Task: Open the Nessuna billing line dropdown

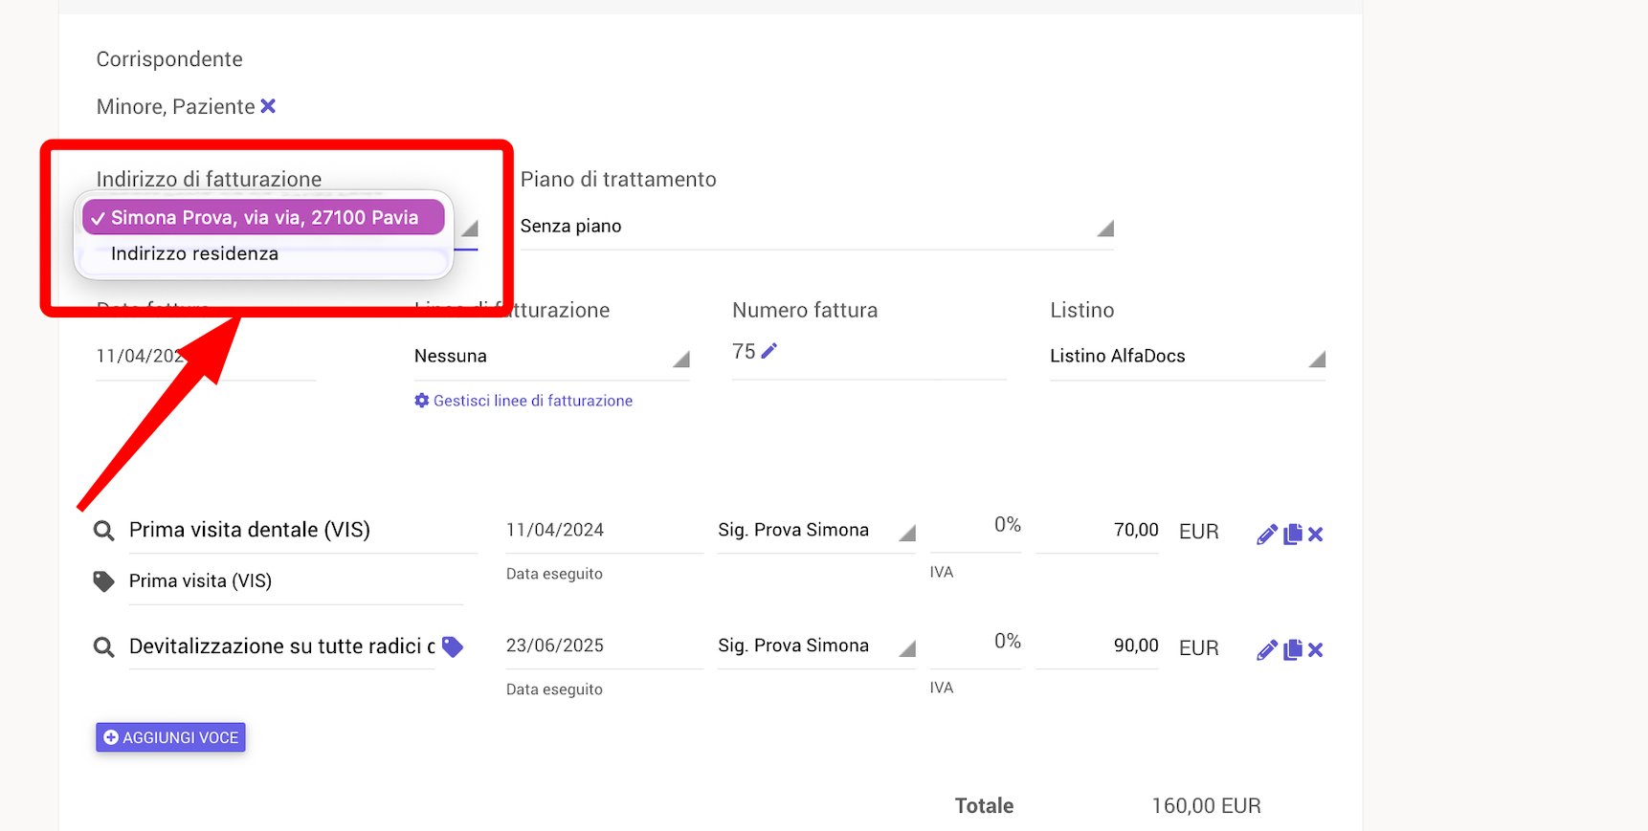Action: (551, 357)
